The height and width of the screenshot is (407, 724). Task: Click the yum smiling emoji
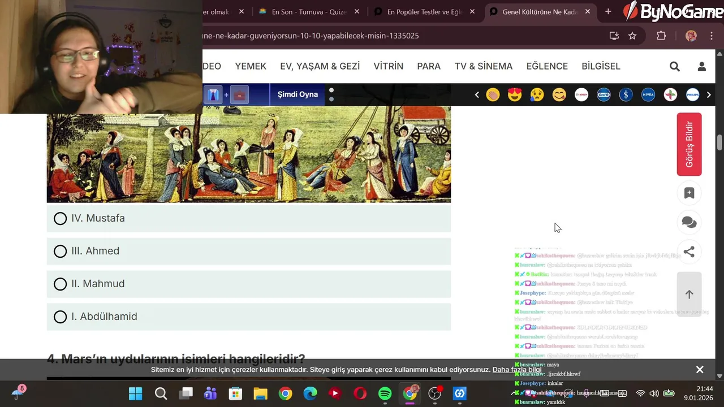tap(559, 94)
